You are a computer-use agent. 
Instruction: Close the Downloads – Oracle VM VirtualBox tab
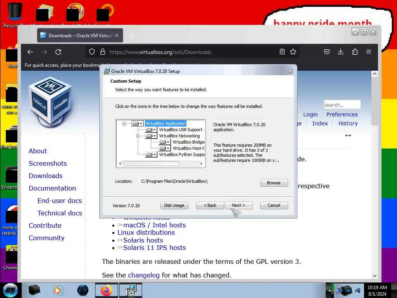(x=116, y=35)
